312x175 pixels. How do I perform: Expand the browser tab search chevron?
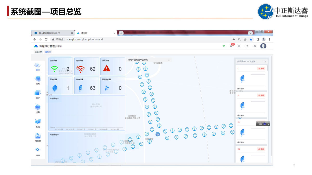click(x=250, y=33)
